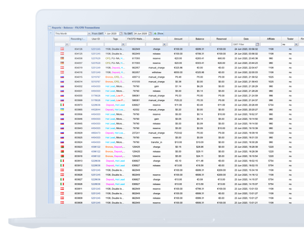Click the flag icon in row 834125

(x=62, y=54)
